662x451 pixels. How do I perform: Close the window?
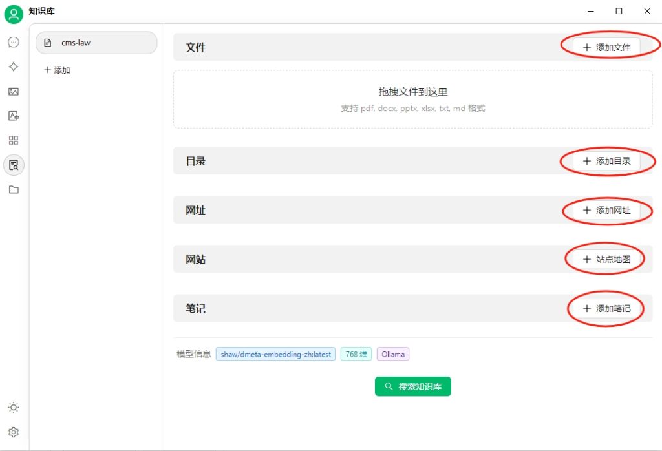646,12
